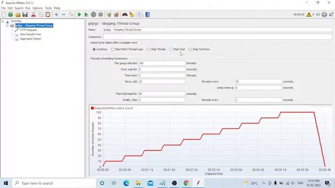Open the Tools menu
Screen dimensions: 335x188
point(48,8)
